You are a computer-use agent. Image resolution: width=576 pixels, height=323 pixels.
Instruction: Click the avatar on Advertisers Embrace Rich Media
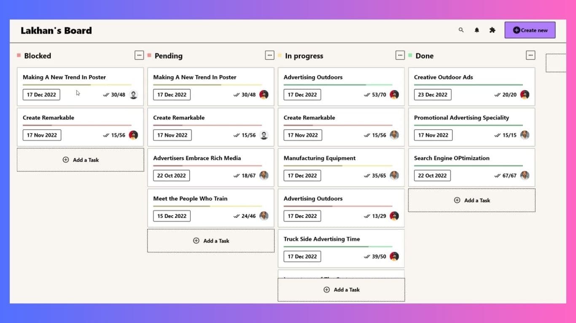point(264,175)
